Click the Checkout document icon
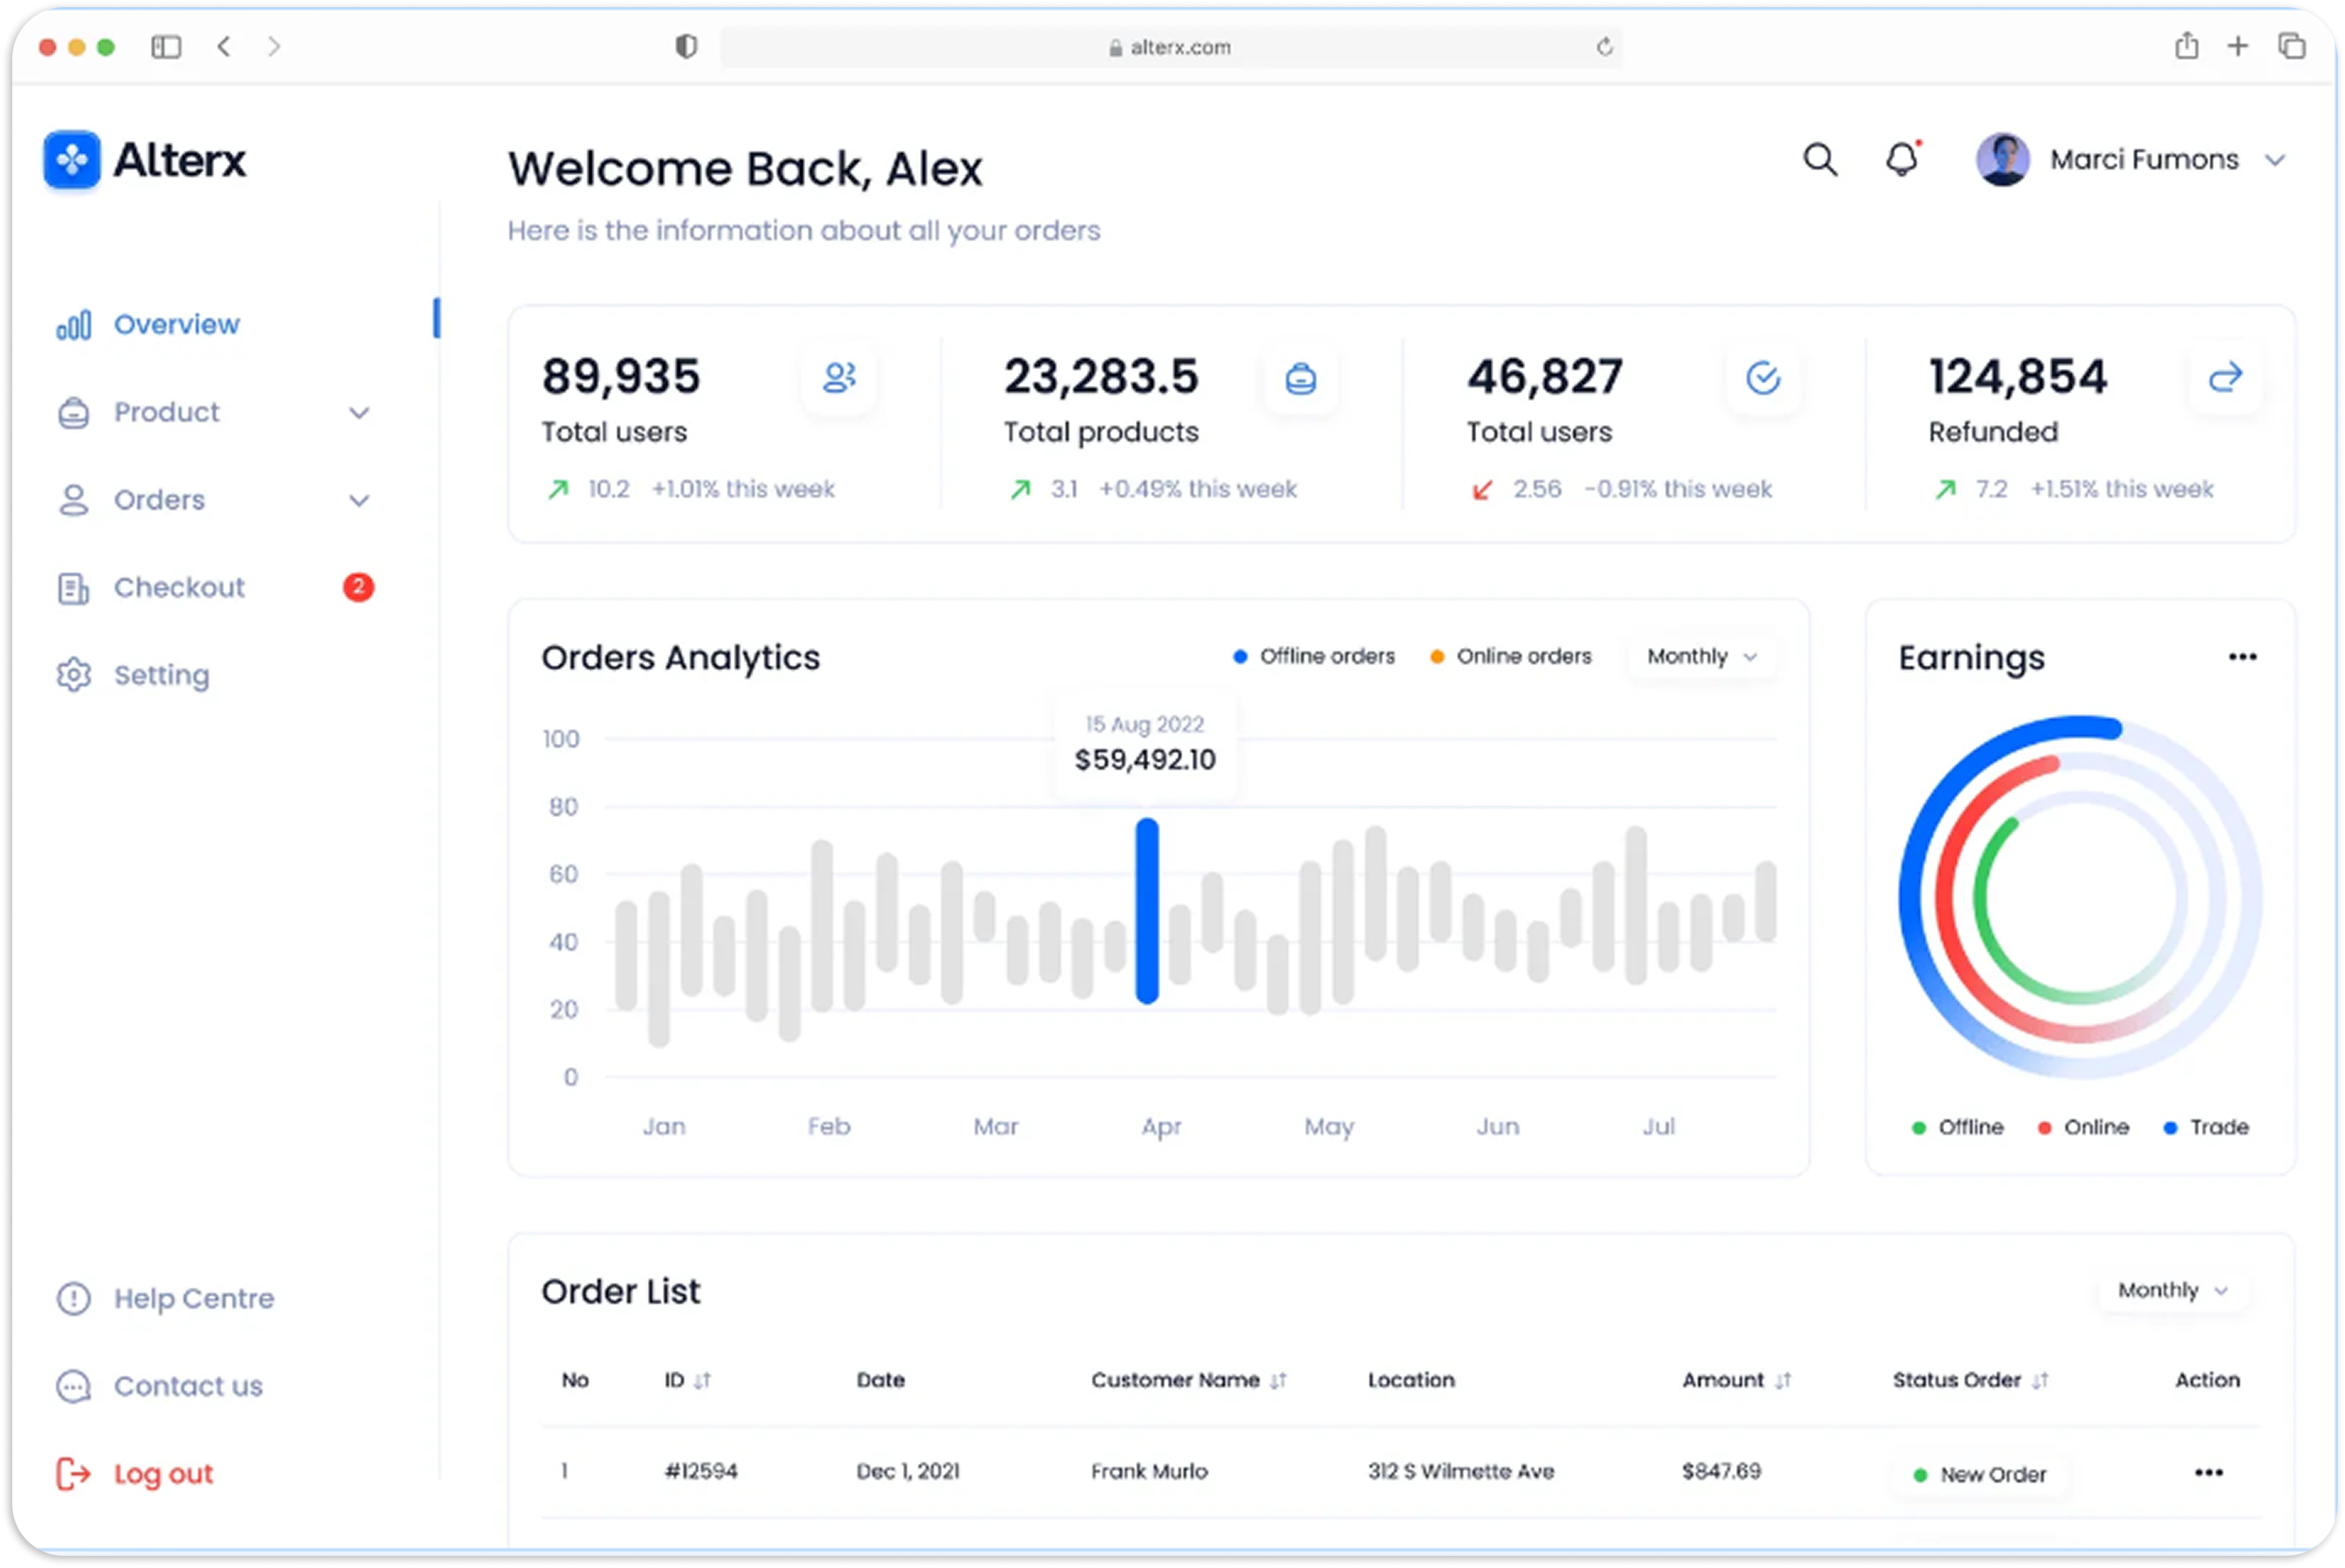 tap(73, 588)
